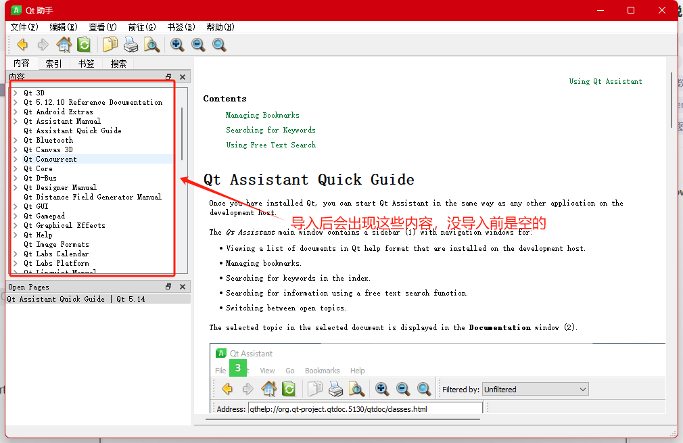Viewport: 683px width, 443px height.
Task: Open the 书签(B) menu
Action: [181, 27]
